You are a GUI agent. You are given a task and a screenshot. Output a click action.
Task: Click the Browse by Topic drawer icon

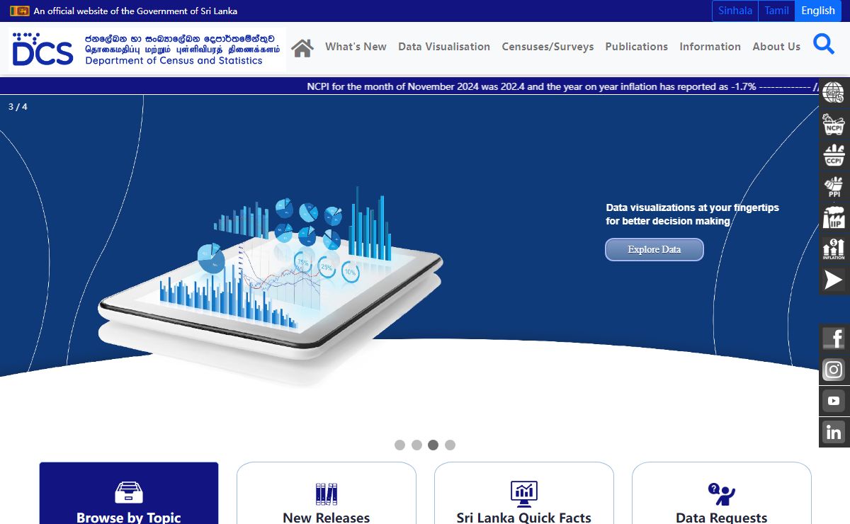pyautogui.click(x=129, y=492)
